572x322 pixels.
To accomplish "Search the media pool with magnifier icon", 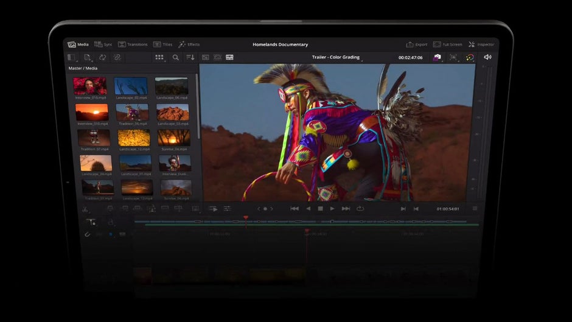I will [x=175, y=57].
